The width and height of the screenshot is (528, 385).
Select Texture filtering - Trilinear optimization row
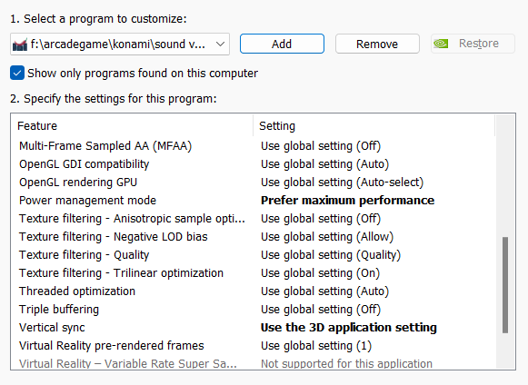click(x=254, y=273)
